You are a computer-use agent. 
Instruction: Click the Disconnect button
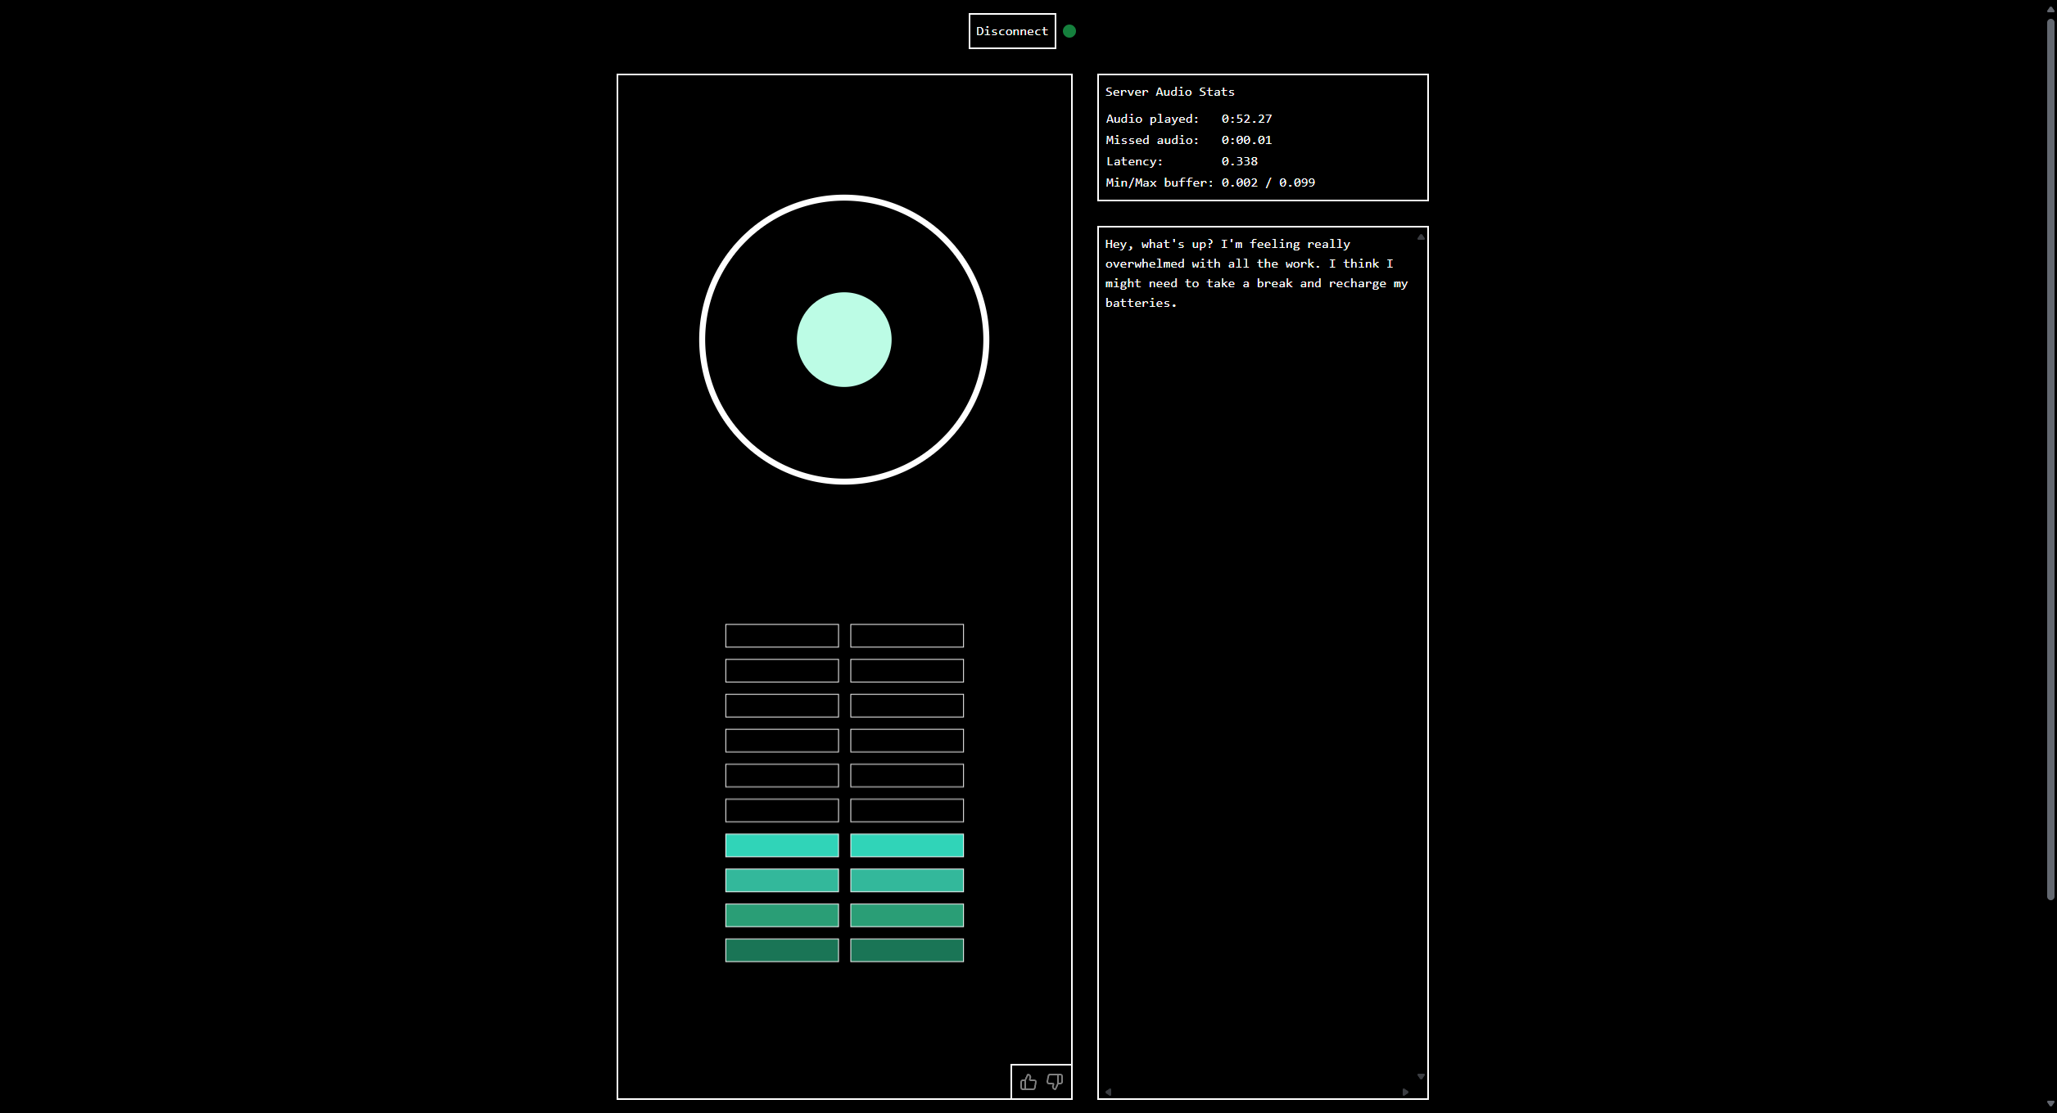pyautogui.click(x=1012, y=31)
